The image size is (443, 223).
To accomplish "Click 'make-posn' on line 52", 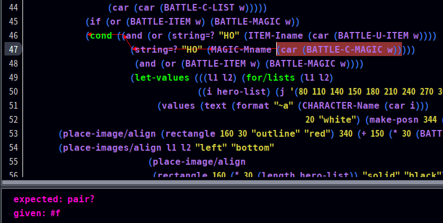I will click(x=394, y=119).
